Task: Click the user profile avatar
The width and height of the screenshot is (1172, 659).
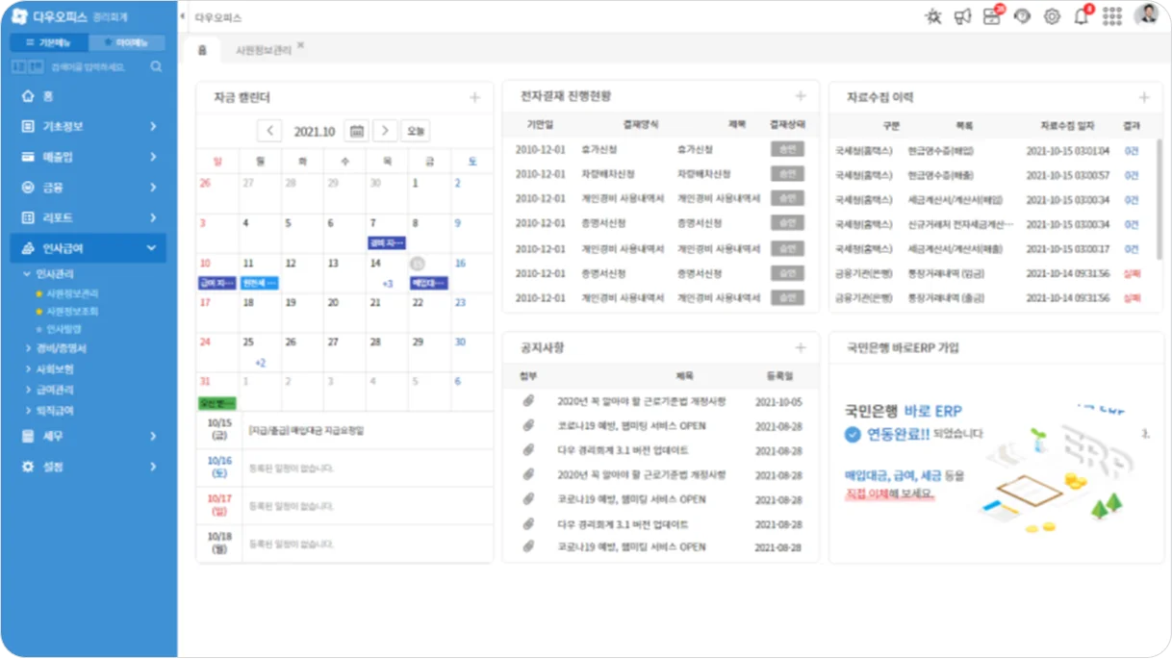Action: (1145, 15)
